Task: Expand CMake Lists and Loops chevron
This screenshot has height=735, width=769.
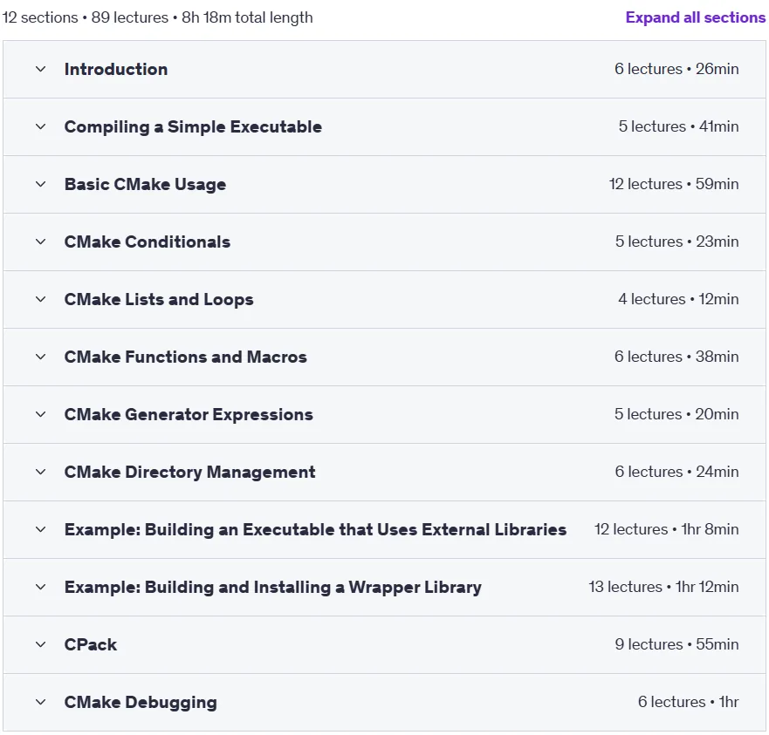Action: pos(41,299)
